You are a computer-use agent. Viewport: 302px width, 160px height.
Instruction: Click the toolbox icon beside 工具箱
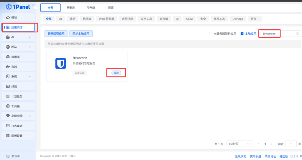8,106
